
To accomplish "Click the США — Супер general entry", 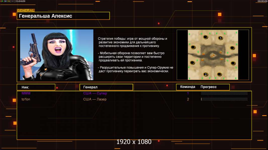I will click(x=95, y=93).
